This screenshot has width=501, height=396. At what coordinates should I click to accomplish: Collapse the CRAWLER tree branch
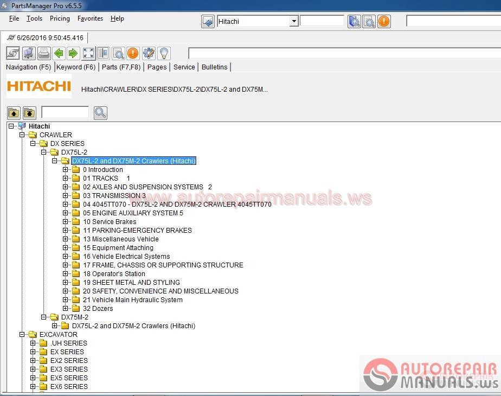(x=22, y=135)
